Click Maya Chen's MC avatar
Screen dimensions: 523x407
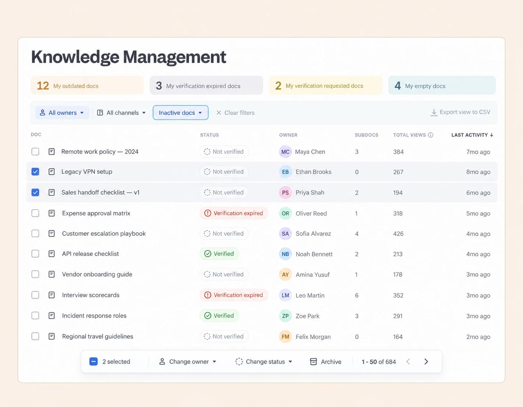285,152
